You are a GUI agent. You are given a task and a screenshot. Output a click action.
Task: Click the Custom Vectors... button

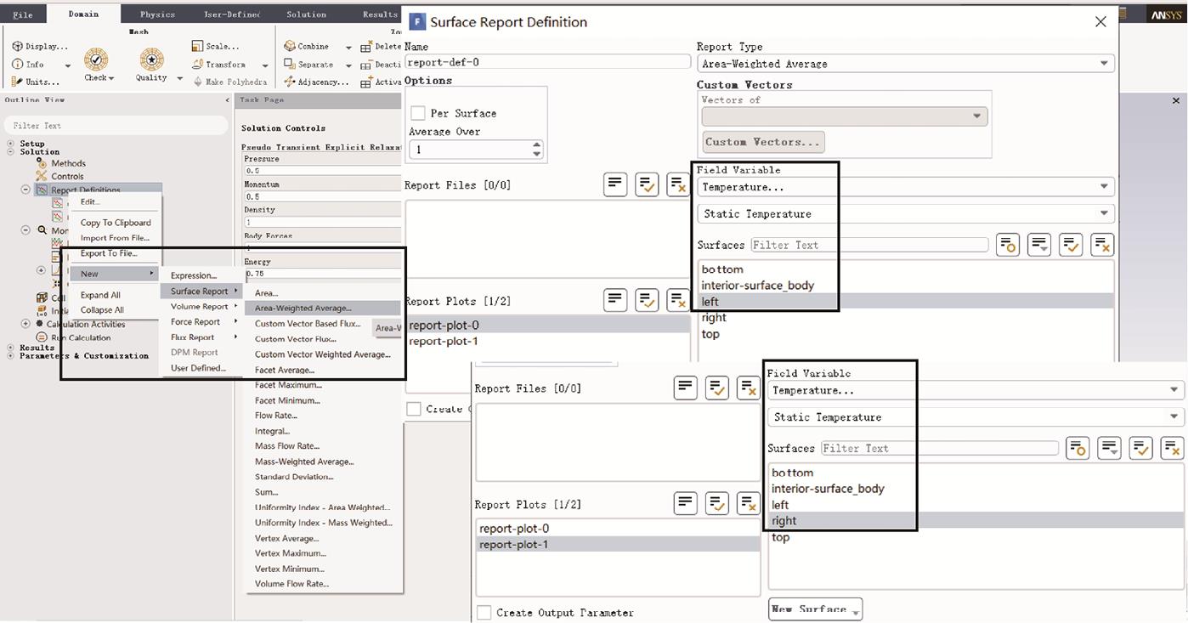pyautogui.click(x=763, y=142)
